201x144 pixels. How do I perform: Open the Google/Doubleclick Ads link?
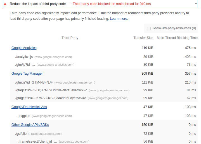[x=29, y=107]
